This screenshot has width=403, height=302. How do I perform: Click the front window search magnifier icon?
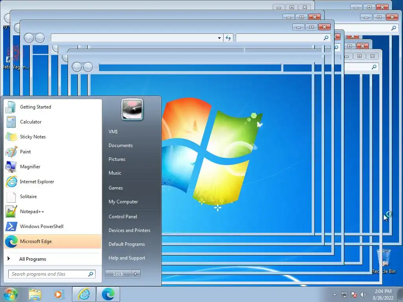(326, 38)
